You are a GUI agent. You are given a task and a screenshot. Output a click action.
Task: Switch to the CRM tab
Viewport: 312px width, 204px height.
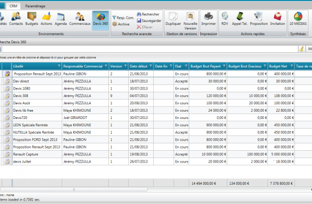14,6
